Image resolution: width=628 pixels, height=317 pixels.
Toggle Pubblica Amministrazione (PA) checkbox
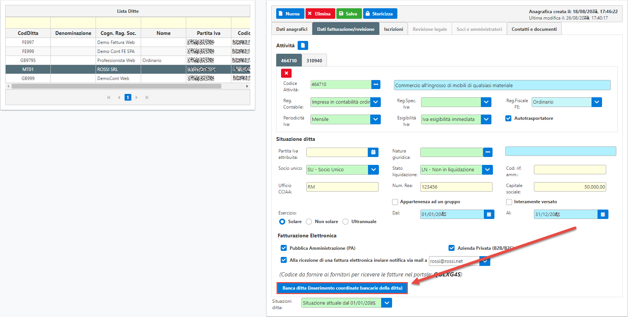(x=284, y=248)
